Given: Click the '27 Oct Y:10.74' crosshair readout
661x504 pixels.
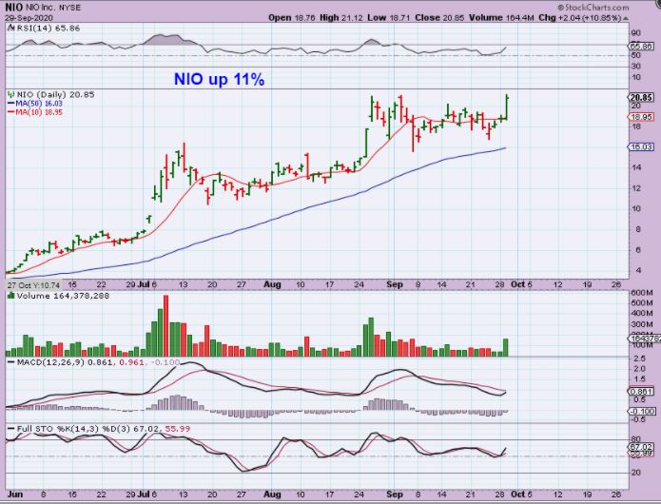Looking at the screenshot, I should 33,285.
